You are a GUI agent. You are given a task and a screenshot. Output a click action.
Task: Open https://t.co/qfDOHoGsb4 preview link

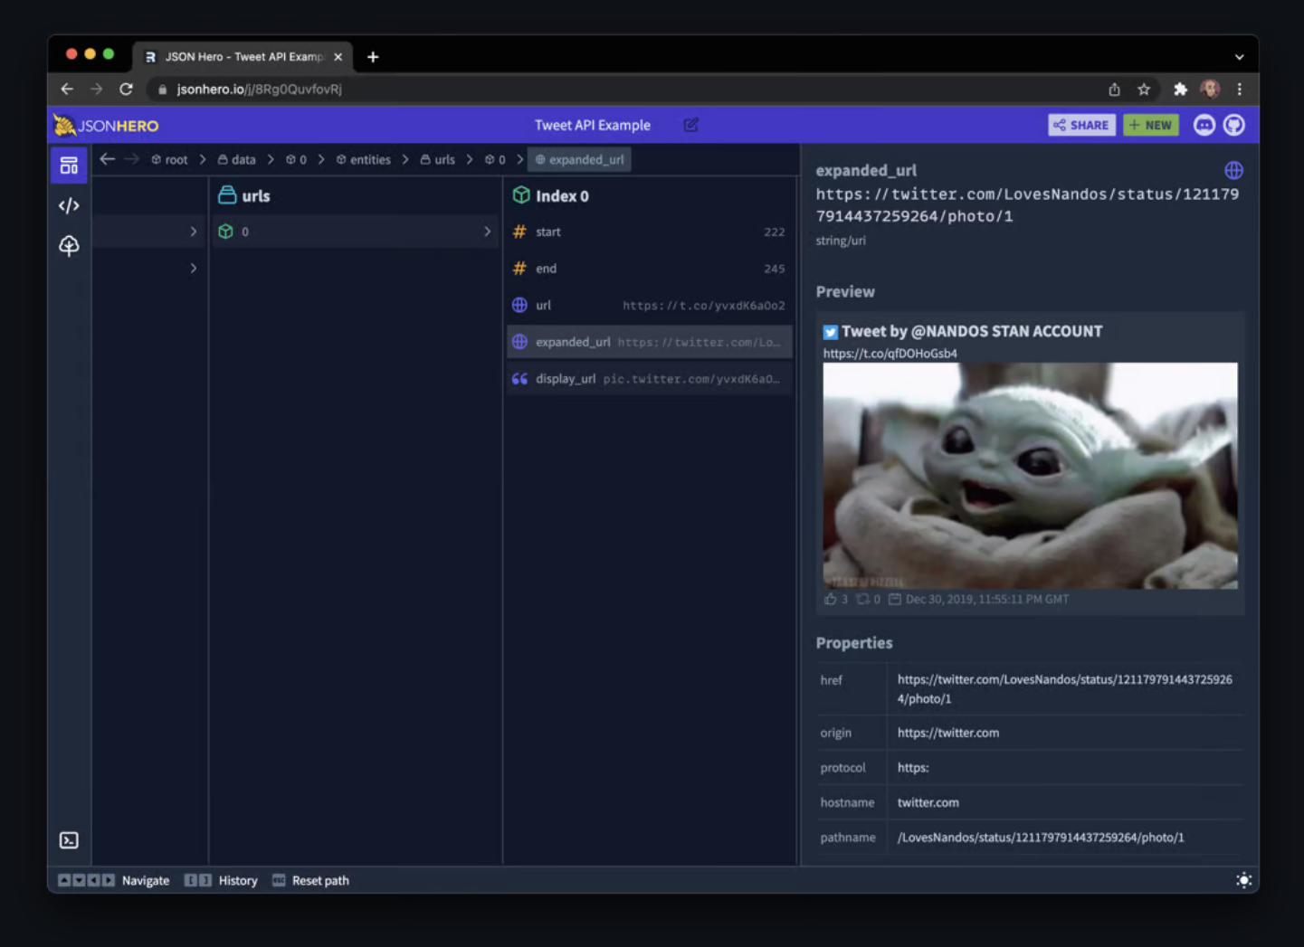[x=890, y=354]
